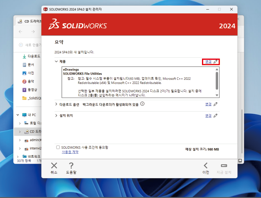The height and width of the screenshot is (198, 261).
Task: Expand 로컬 디스크 chevron in Explorer
Action: (20, 123)
